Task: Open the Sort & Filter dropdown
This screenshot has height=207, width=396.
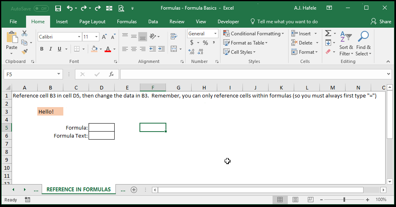Action: [346, 44]
